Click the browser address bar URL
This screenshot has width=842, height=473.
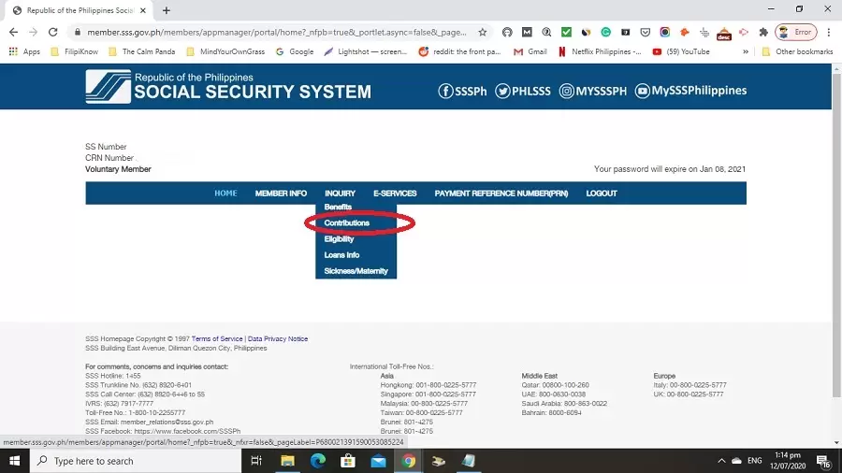point(277,32)
